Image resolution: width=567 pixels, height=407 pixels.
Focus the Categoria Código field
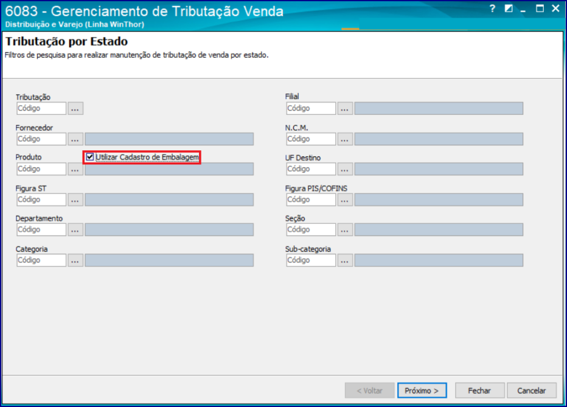click(x=41, y=260)
